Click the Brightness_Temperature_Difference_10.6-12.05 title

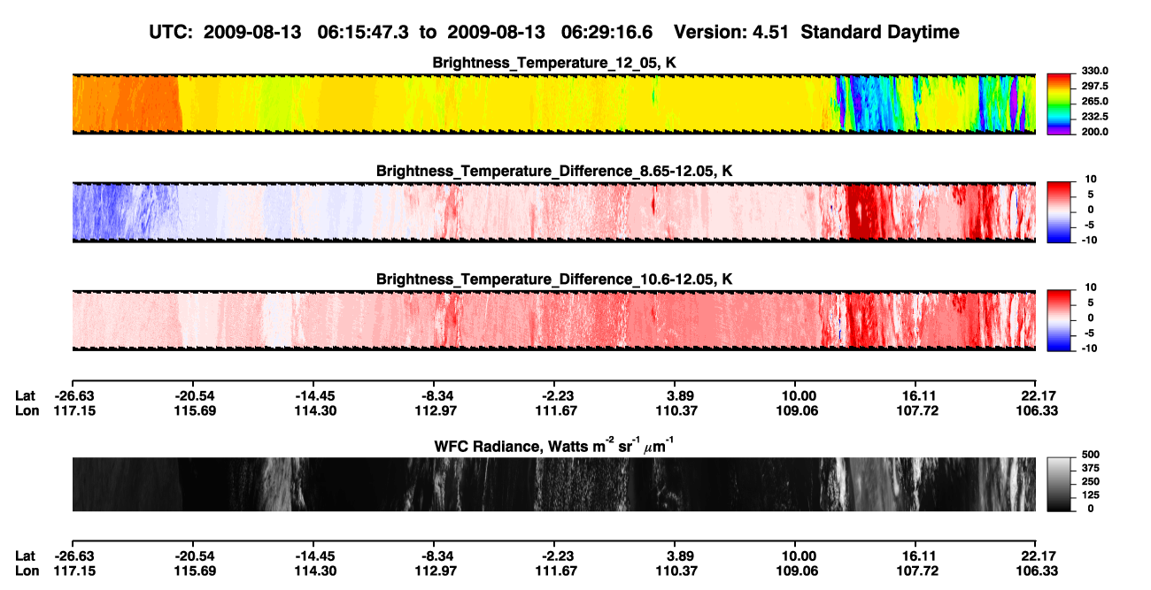(554, 280)
